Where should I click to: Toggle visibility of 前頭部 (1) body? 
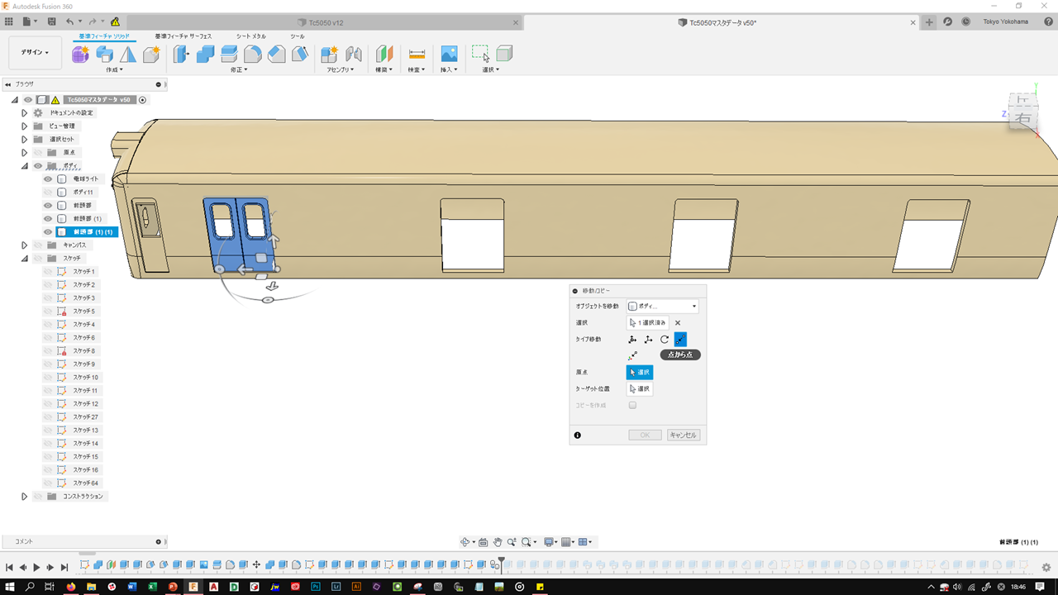[x=48, y=218]
